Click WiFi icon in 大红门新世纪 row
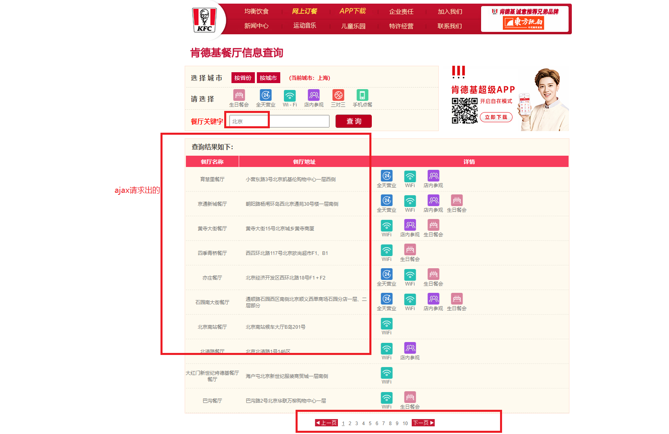 [387, 373]
